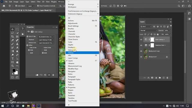The width and height of the screenshot is (192, 108).
Task: Open the Layers panel options menu
Action: coord(170,22)
